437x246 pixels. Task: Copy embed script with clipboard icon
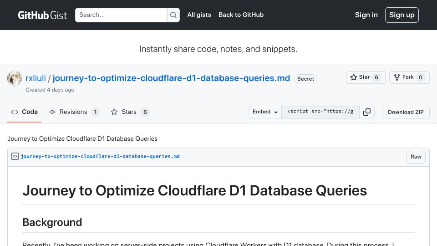click(x=367, y=112)
